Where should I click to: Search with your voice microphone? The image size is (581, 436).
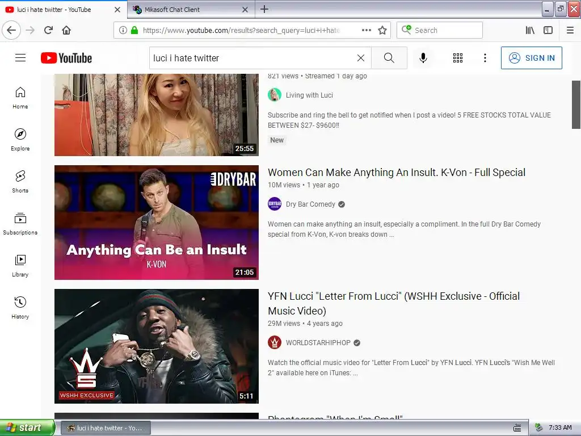(x=423, y=58)
